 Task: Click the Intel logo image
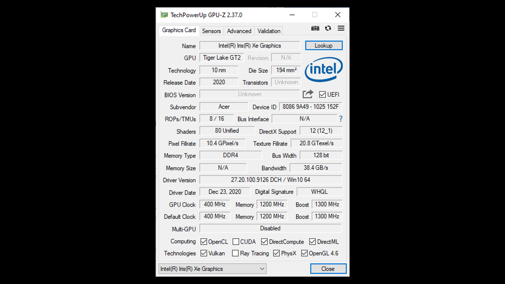coord(324,69)
